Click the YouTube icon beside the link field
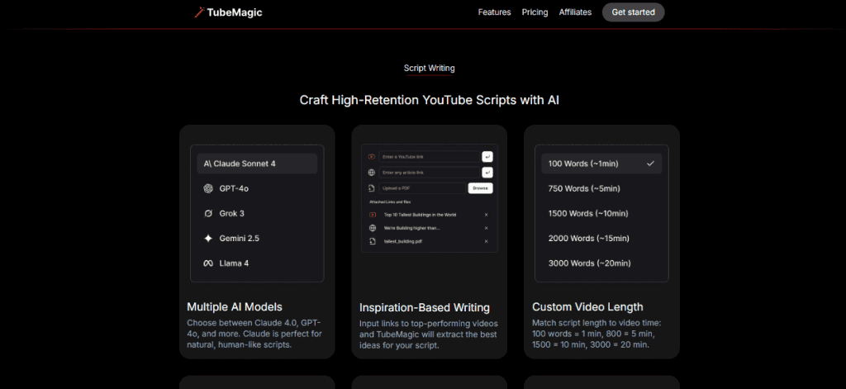The height and width of the screenshot is (389, 846). tap(372, 157)
